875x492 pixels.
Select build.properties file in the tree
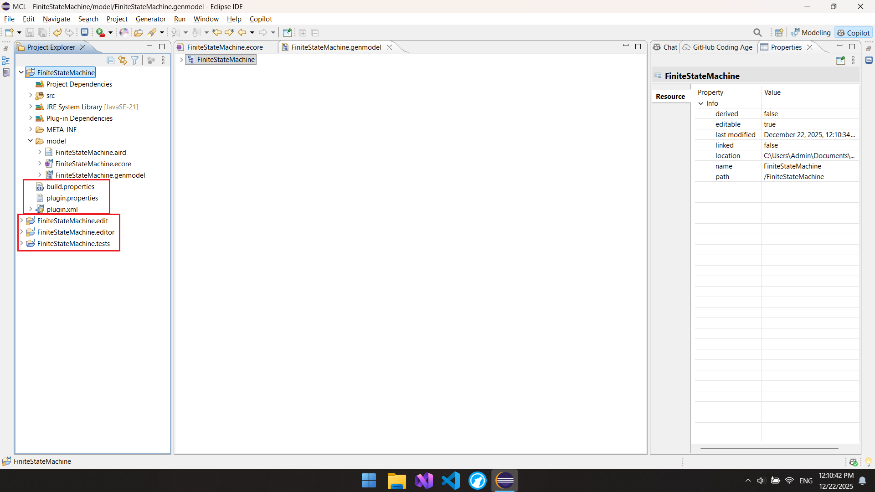[x=70, y=186]
